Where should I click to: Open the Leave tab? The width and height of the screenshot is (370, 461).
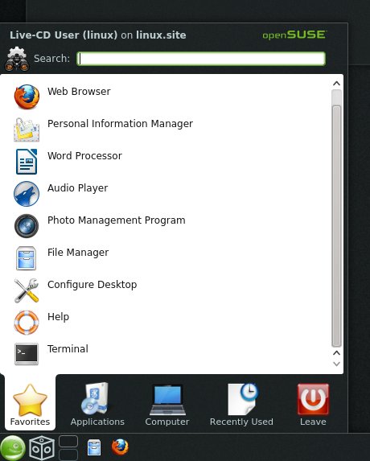click(x=313, y=404)
